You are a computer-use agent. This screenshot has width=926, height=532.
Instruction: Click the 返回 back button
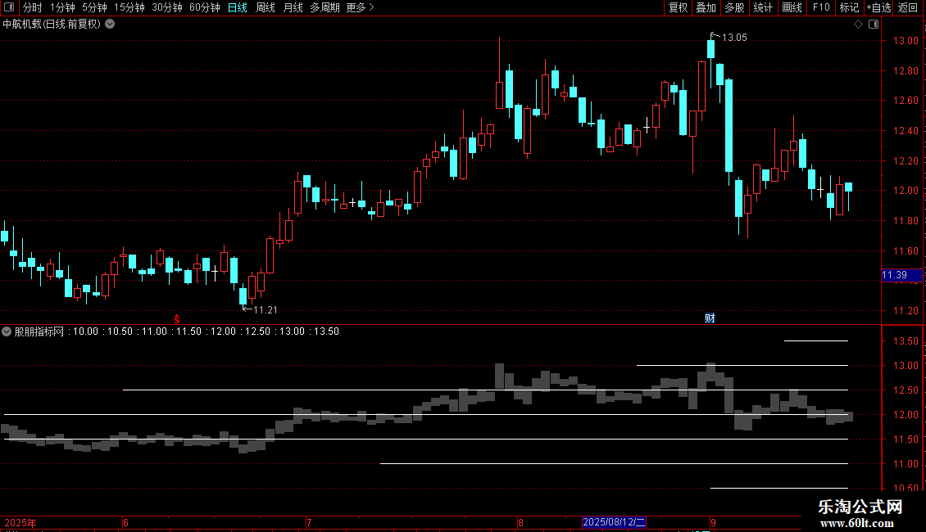908,7
